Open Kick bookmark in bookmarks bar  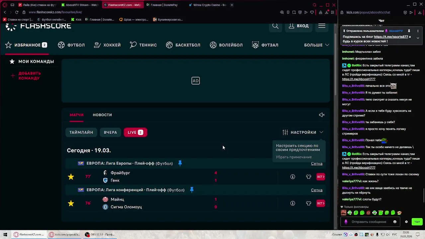click(76, 20)
